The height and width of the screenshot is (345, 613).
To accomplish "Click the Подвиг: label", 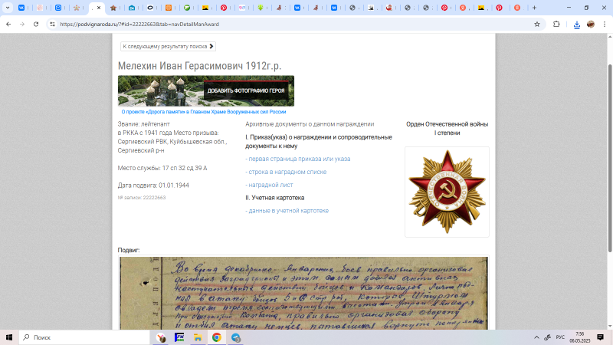I will [129, 250].
